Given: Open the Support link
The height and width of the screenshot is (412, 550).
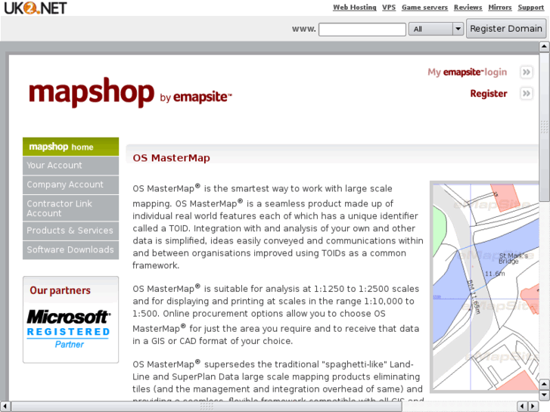Looking at the screenshot, I should pyautogui.click(x=530, y=8).
